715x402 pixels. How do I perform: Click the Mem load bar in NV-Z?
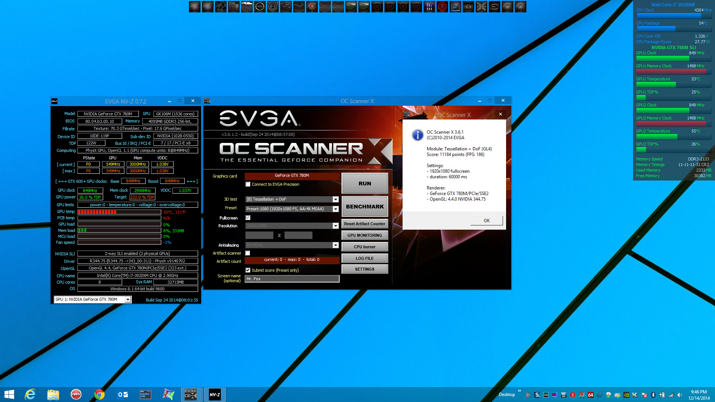tap(119, 230)
